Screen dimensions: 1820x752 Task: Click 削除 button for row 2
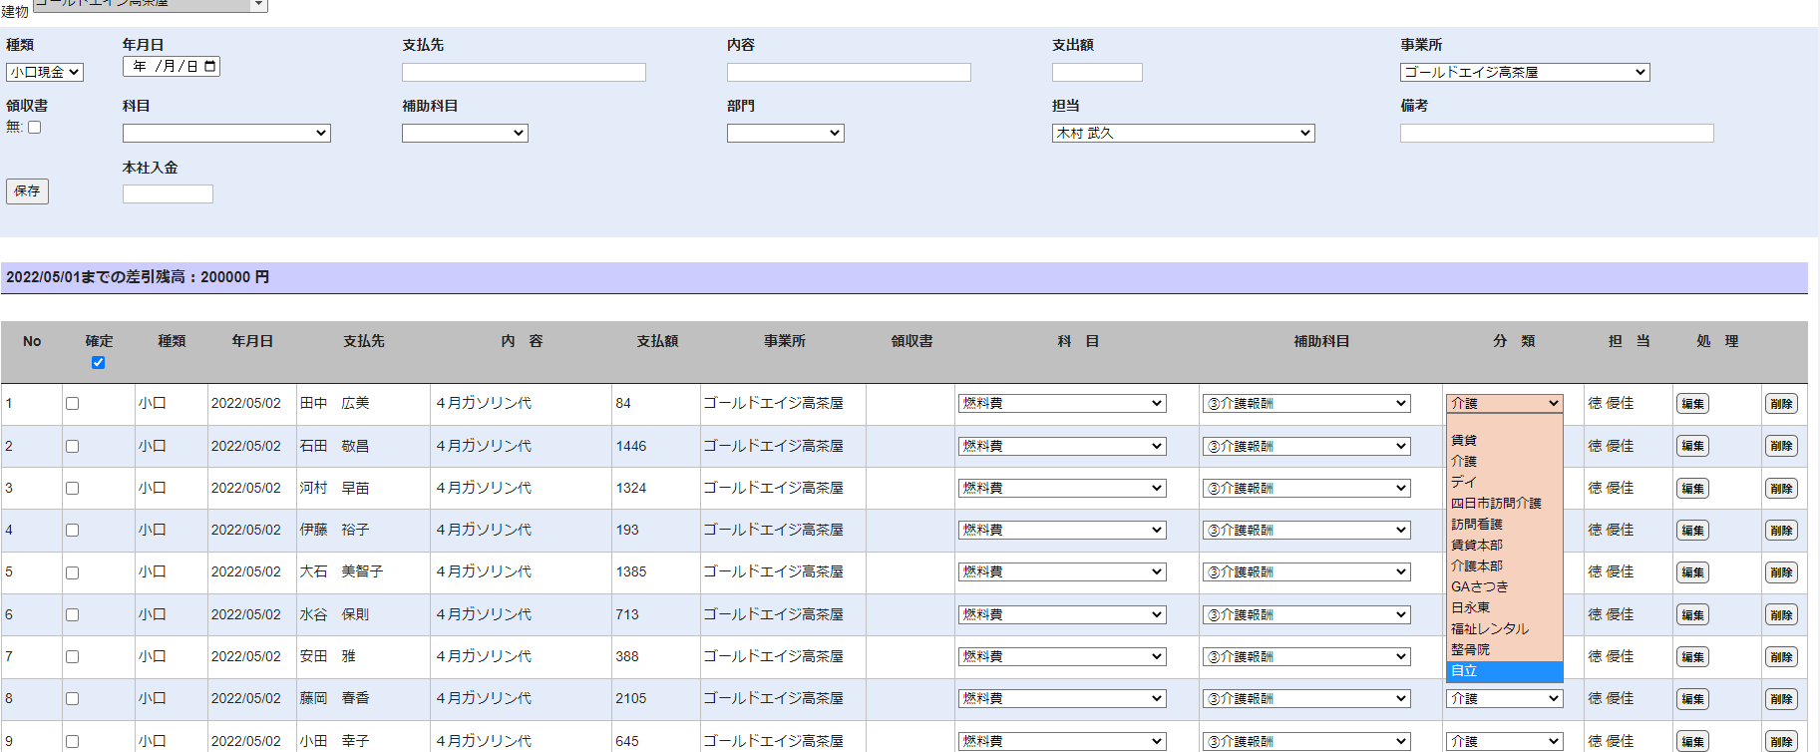1781,447
